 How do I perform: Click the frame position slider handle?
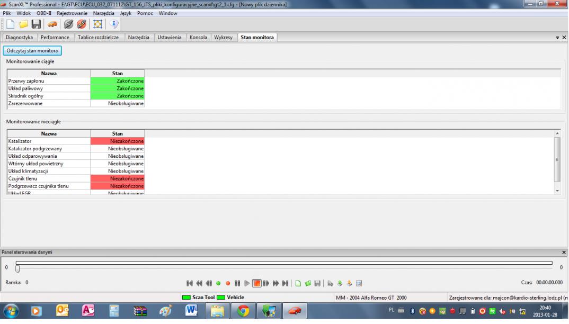click(17, 268)
